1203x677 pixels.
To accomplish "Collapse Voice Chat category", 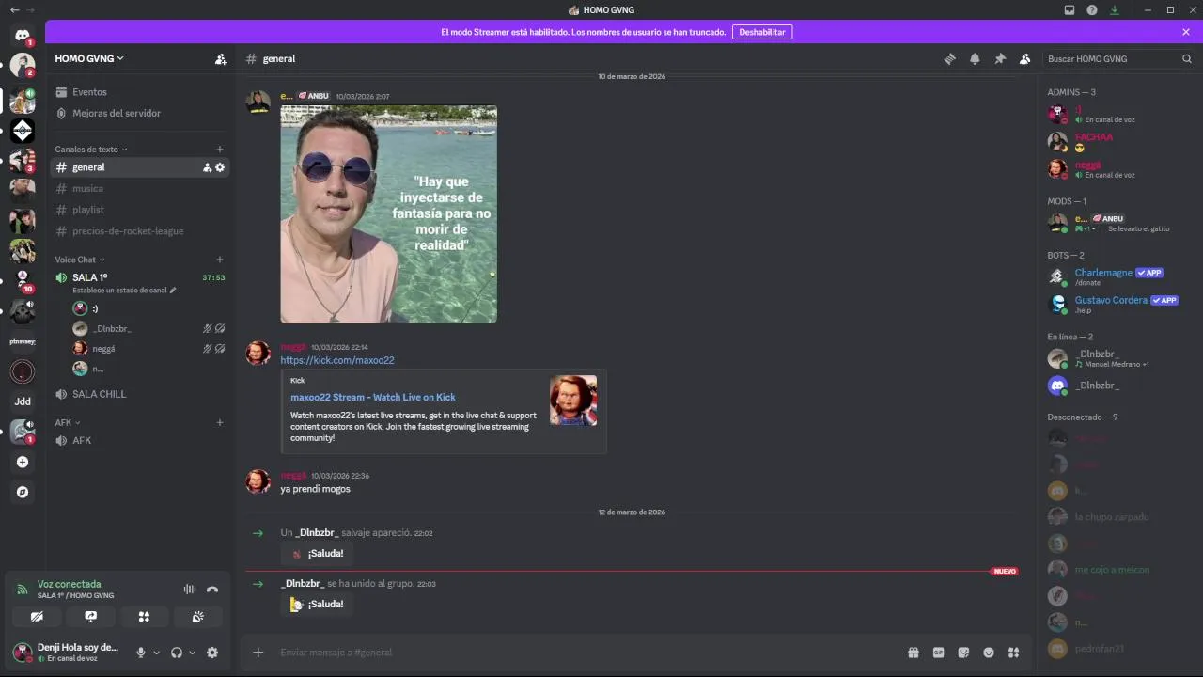I will coord(79,260).
